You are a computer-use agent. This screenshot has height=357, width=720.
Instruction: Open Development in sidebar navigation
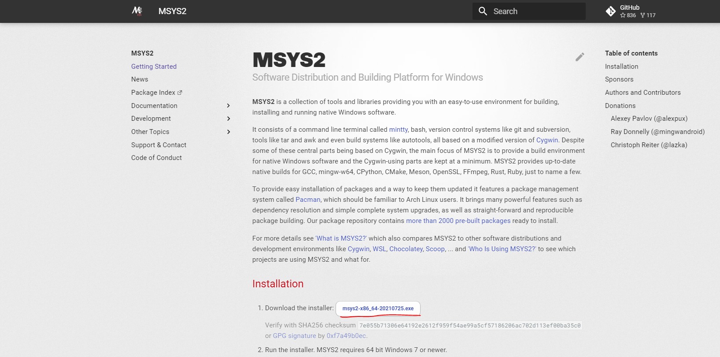[x=151, y=119]
